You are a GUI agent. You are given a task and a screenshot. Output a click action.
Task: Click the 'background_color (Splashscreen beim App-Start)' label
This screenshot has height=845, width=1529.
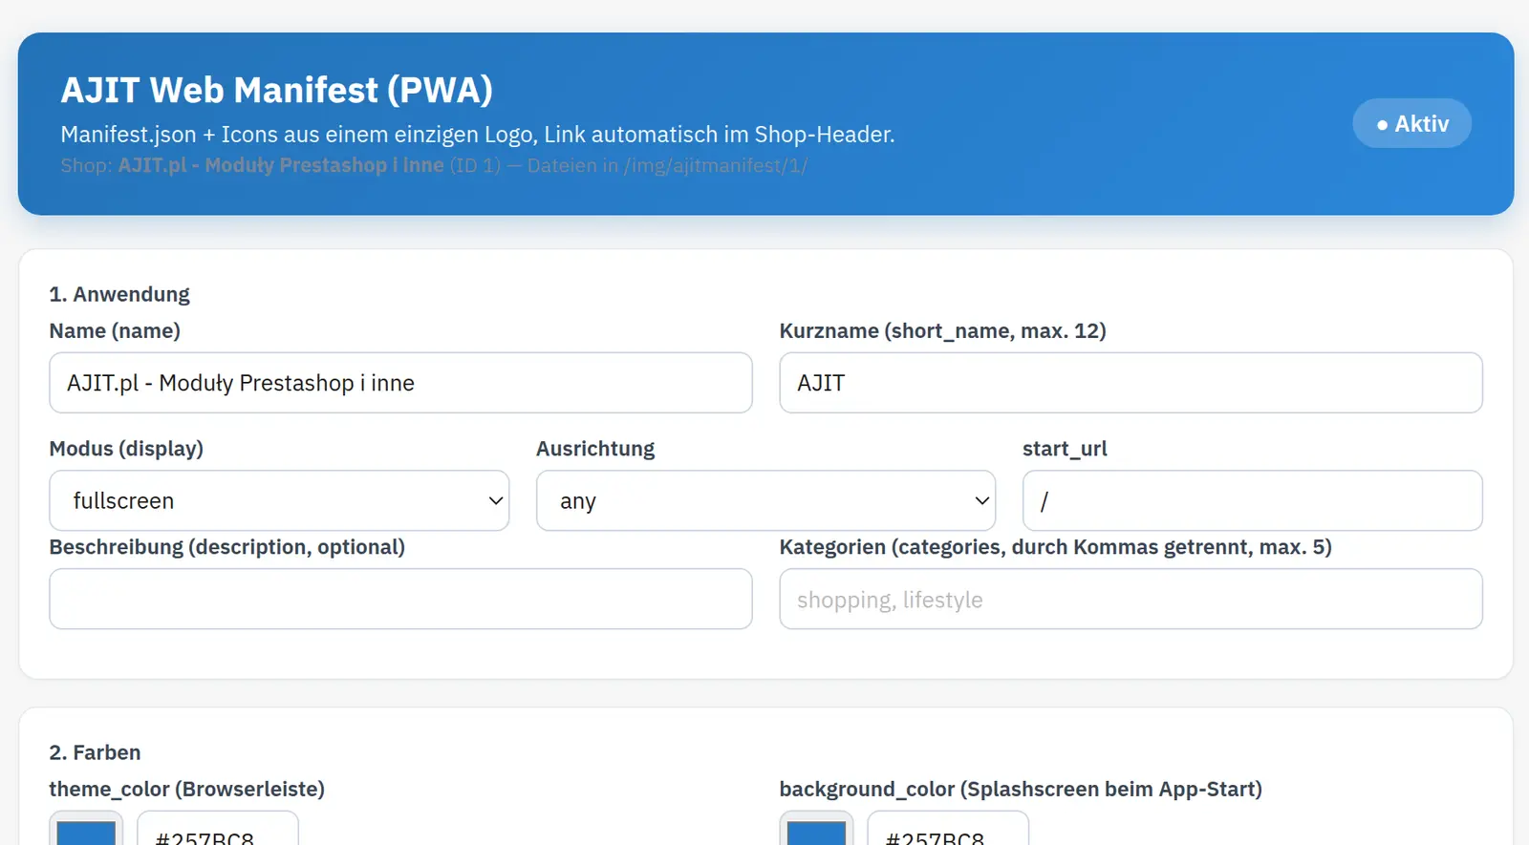click(1021, 790)
